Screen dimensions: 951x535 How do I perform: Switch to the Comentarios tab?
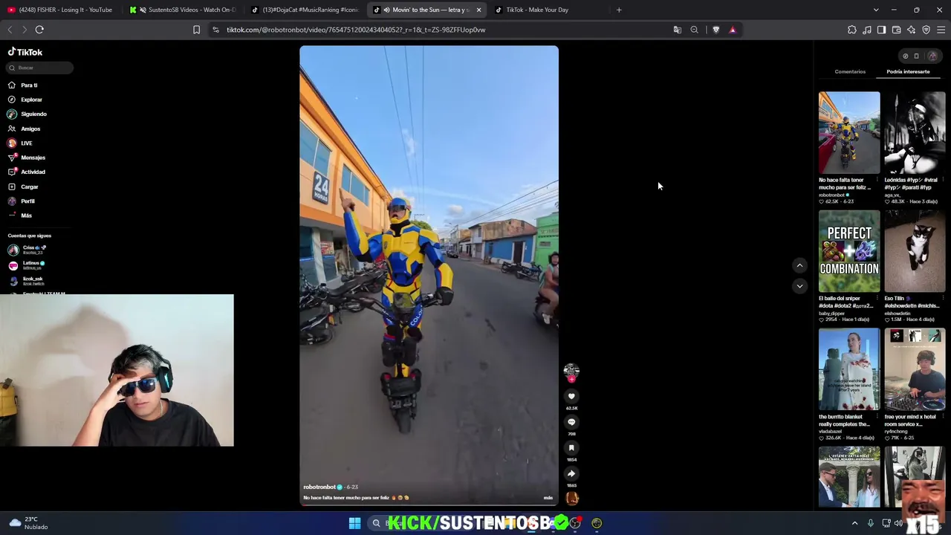click(850, 72)
